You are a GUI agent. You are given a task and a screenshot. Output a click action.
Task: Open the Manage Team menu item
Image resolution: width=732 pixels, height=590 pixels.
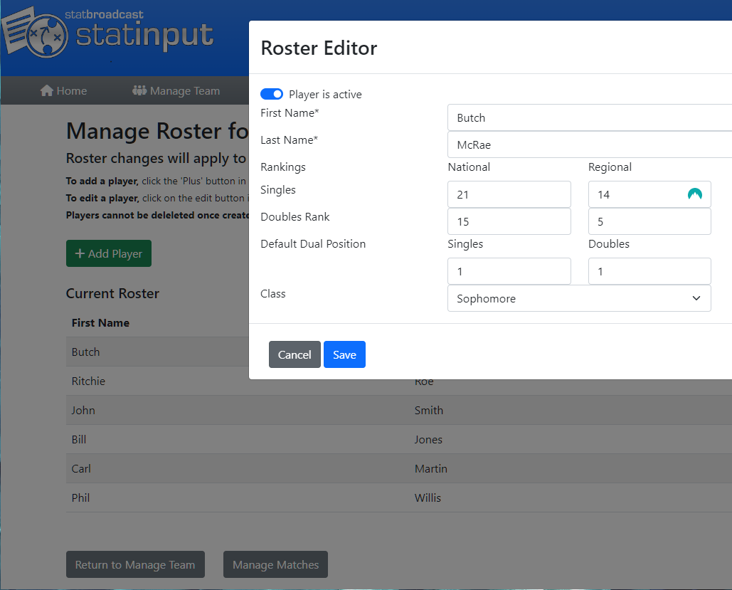tap(176, 90)
